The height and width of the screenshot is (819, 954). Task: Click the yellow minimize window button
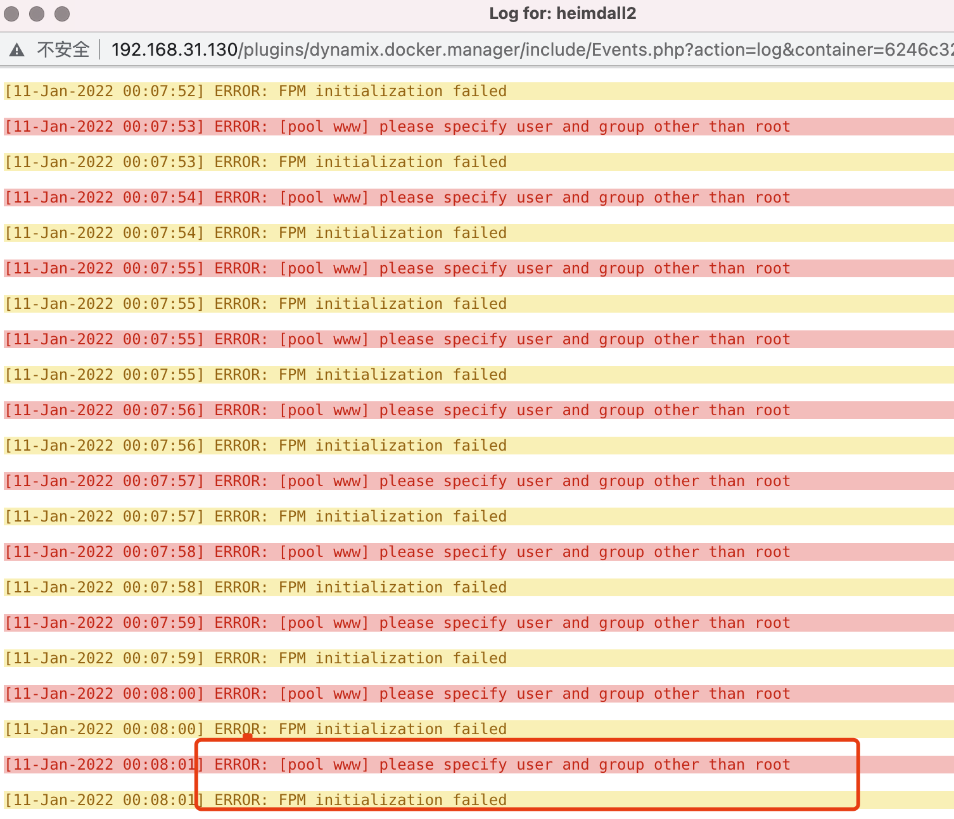(36, 13)
